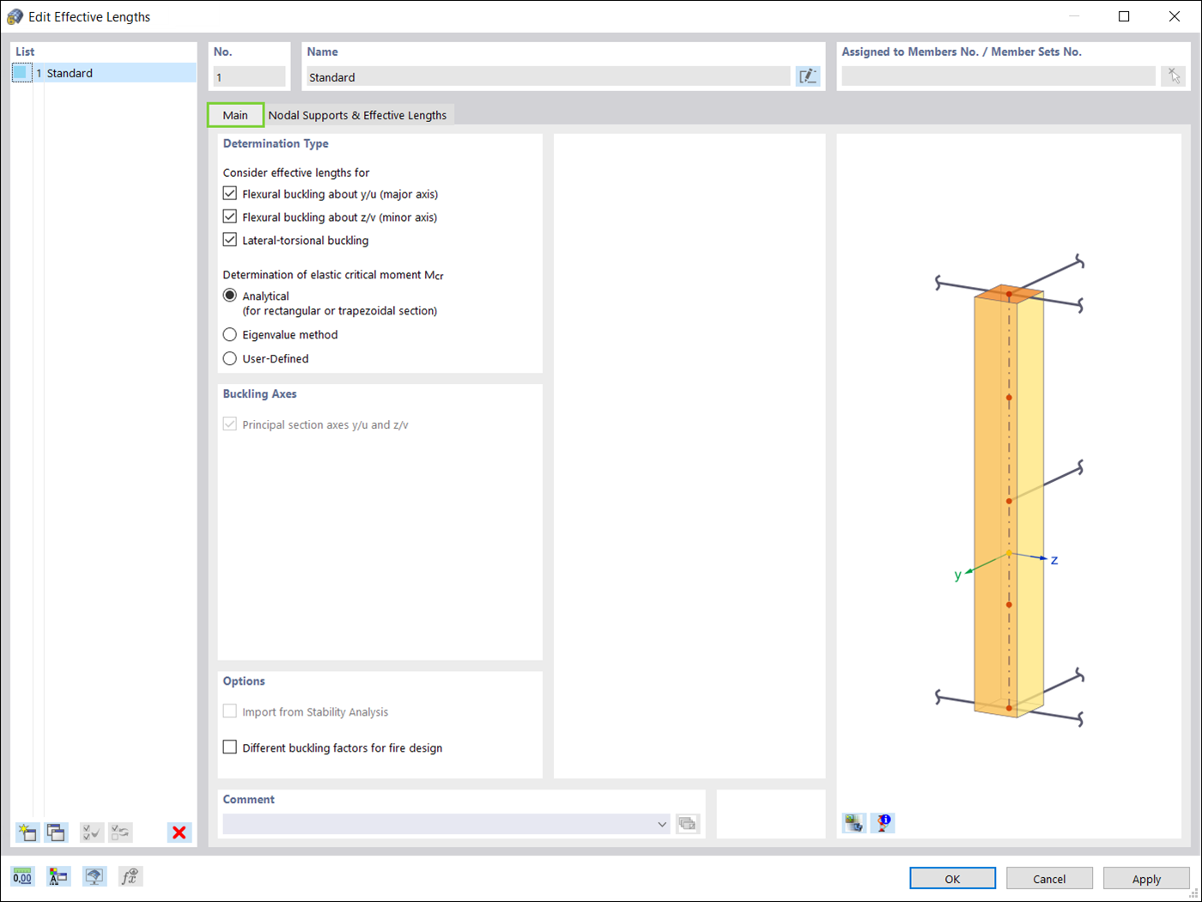Image resolution: width=1202 pixels, height=902 pixels.
Task: Edit the name using the pencil icon
Action: click(x=808, y=76)
